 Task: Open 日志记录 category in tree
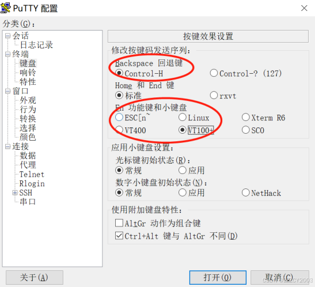[36, 45]
